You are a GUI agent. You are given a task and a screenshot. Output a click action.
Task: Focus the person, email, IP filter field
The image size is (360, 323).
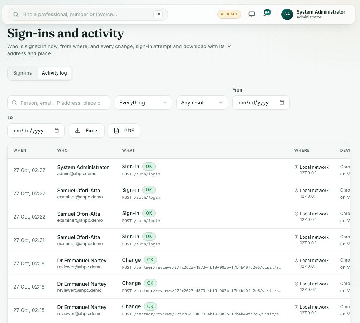59,103
